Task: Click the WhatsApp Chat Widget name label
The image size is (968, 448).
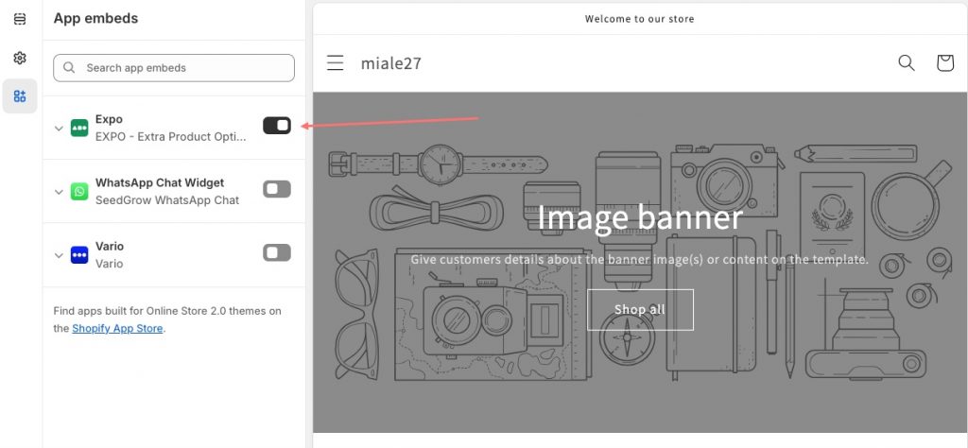Action: [160, 182]
